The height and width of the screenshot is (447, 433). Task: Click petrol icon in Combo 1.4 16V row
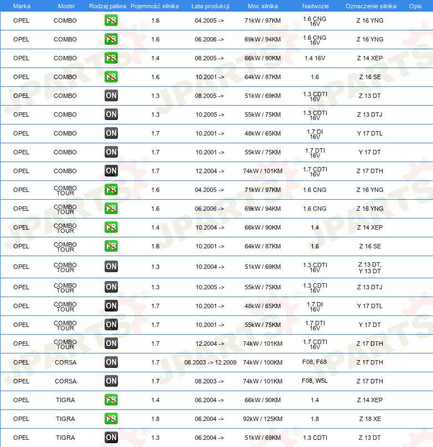tap(111, 58)
